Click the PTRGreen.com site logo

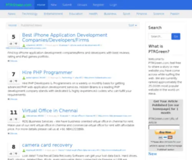point(19,5)
